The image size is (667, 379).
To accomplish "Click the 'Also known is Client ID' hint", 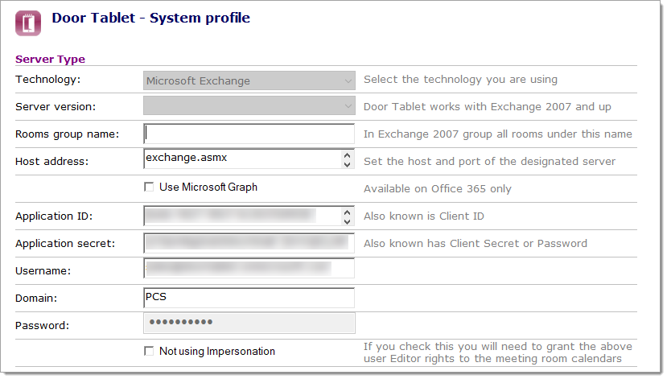I will coord(424,216).
